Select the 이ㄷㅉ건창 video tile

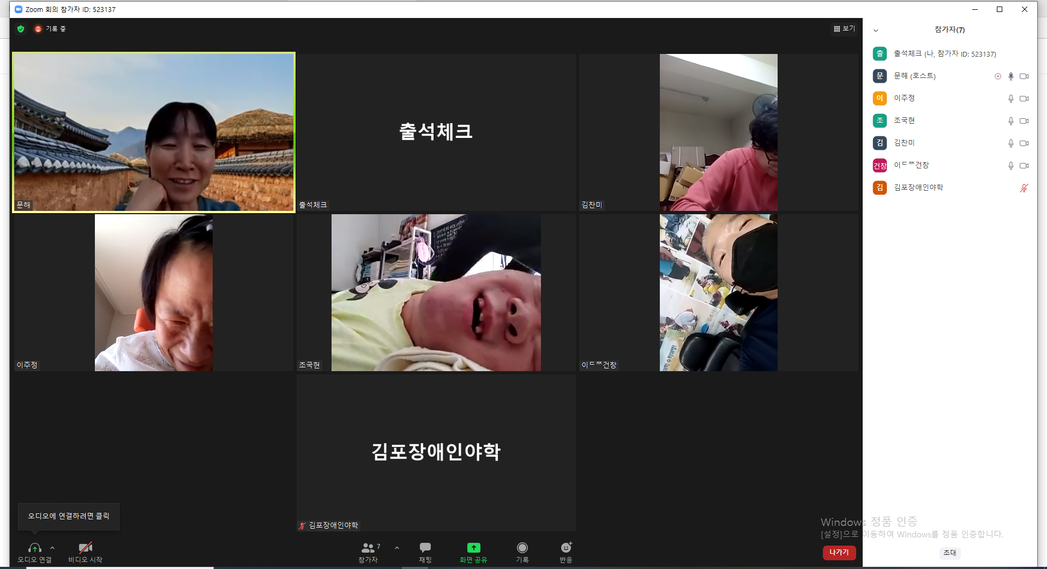718,292
